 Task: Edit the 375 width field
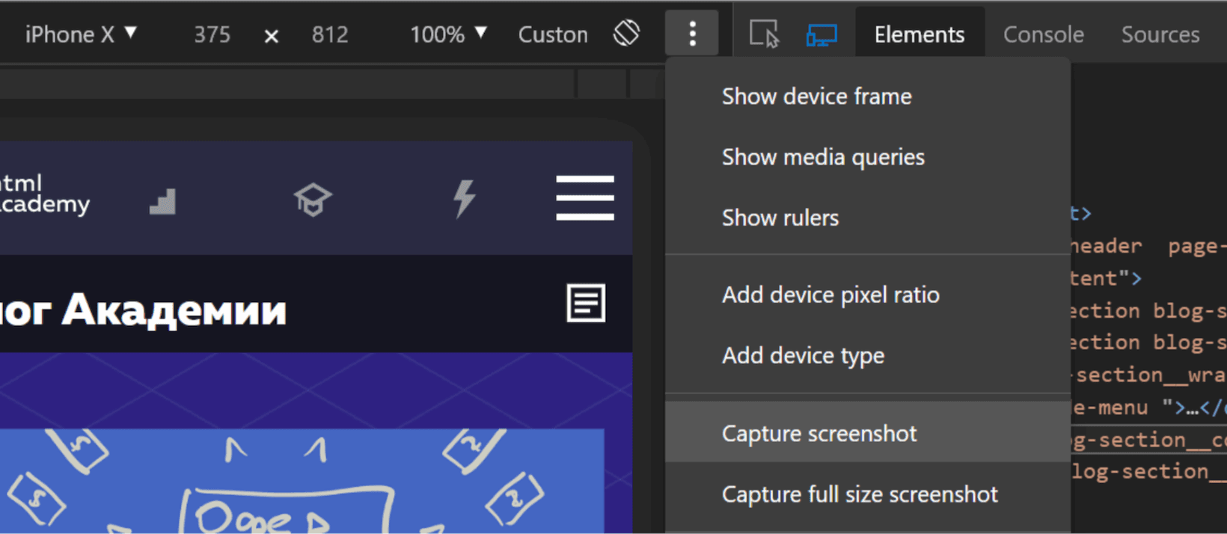pos(212,34)
